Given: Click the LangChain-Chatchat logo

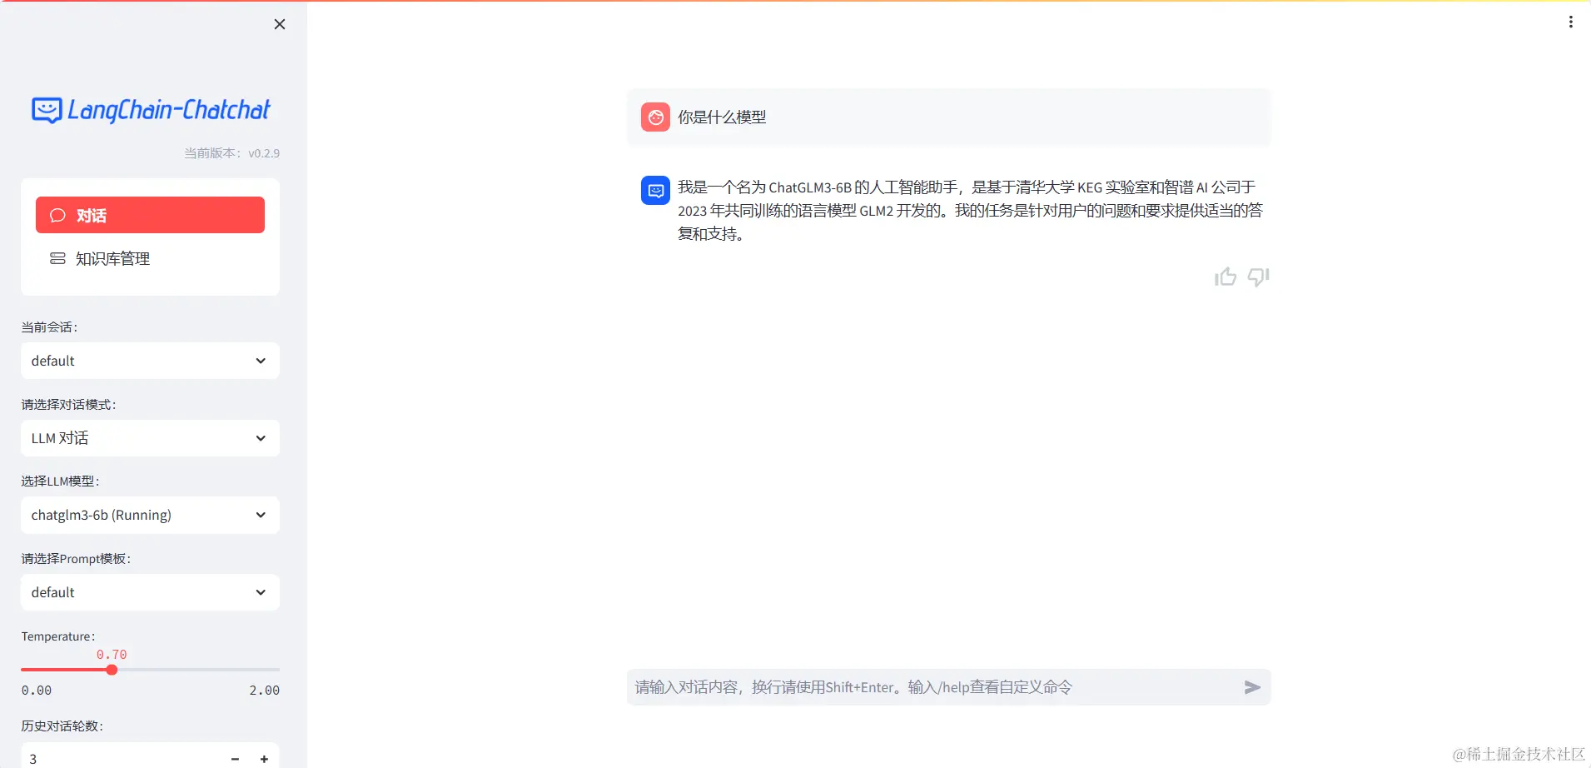Looking at the screenshot, I should coord(151,110).
